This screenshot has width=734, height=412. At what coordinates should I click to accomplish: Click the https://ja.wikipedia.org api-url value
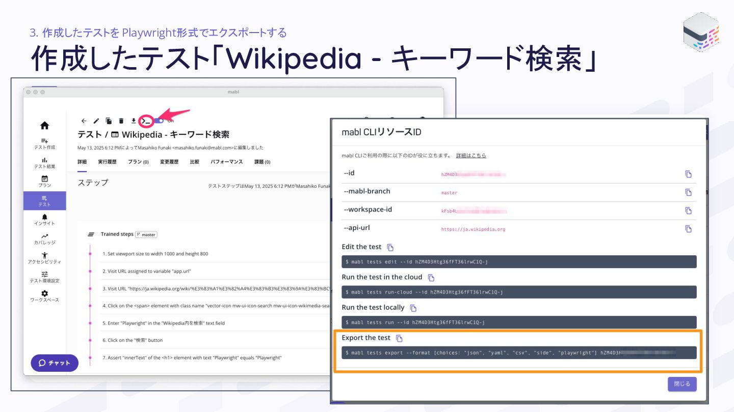(x=473, y=229)
